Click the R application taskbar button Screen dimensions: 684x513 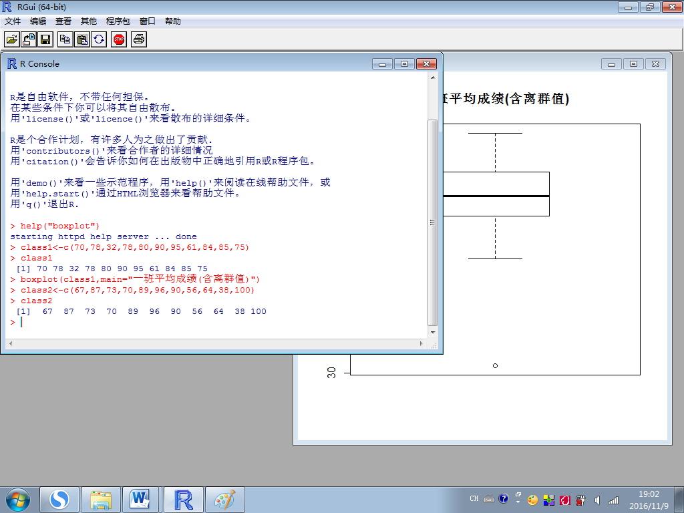(x=184, y=500)
